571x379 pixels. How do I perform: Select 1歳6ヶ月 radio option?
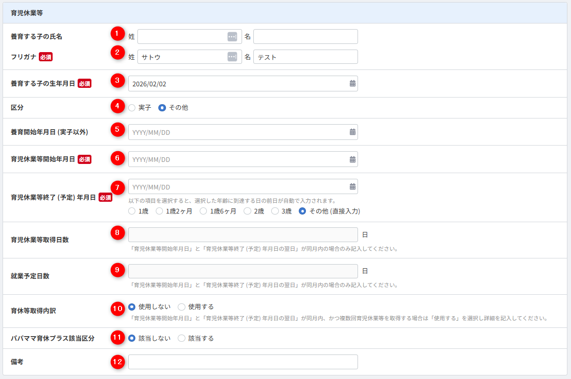pyautogui.click(x=203, y=211)
